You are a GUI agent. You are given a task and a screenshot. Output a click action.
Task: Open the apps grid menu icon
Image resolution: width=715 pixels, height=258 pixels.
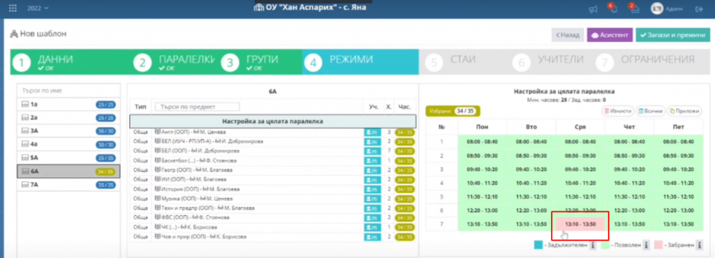tap(13, 8)
